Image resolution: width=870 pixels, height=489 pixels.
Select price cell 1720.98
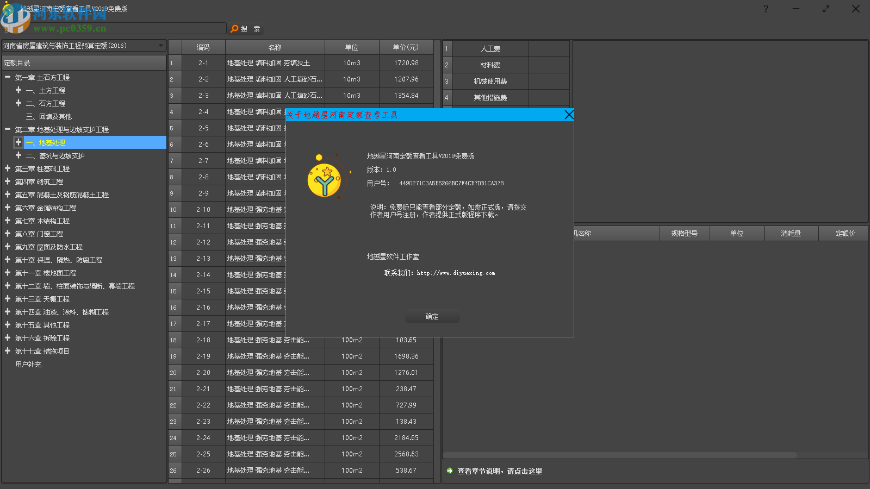pyautogui.click(x=406, y=63)
